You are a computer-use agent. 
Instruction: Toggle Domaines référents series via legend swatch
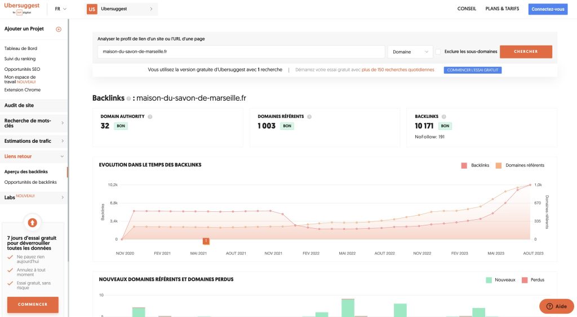point(498,165)
